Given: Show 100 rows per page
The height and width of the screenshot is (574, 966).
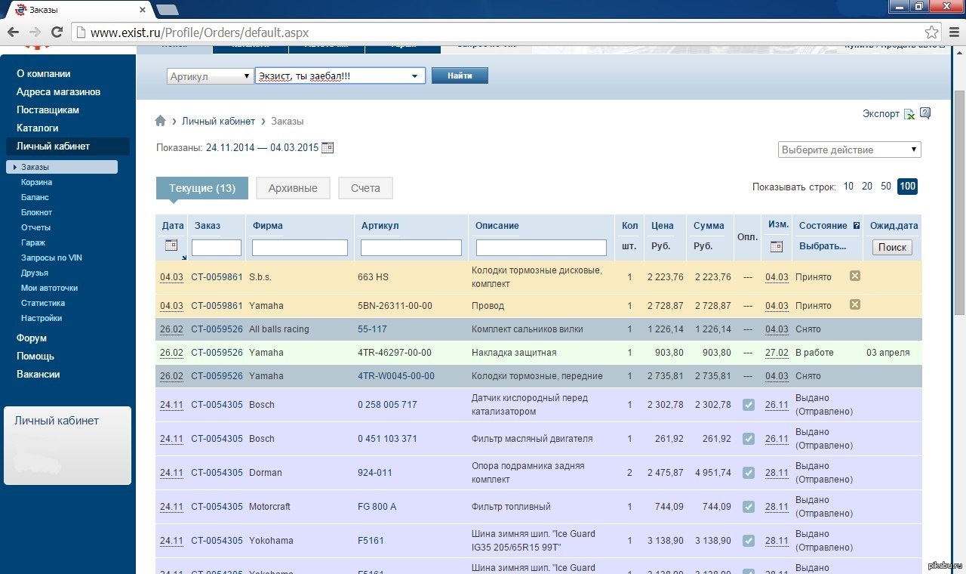Looking at the screenshot, I should (x=907, y=187).
